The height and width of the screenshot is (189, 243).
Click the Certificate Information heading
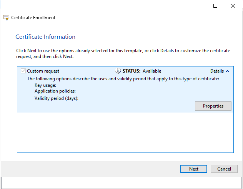pyautogui.click(x=45, y=37)
